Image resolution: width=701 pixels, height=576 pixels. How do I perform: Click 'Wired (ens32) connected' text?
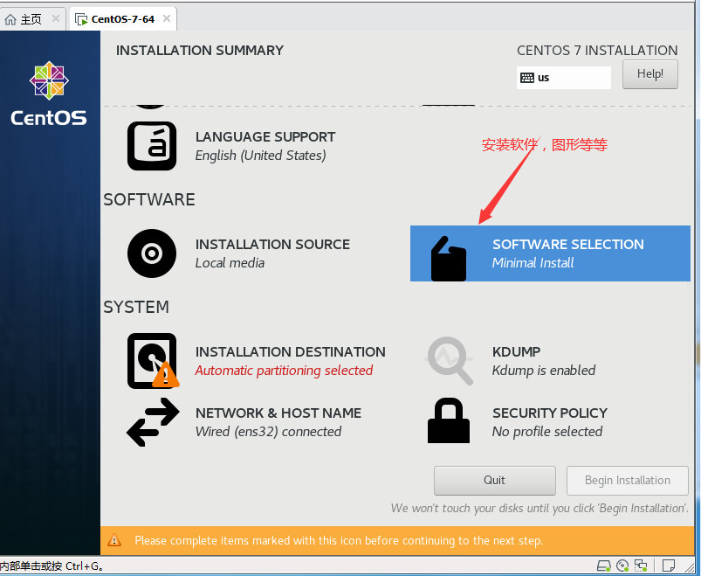point(268,432)
